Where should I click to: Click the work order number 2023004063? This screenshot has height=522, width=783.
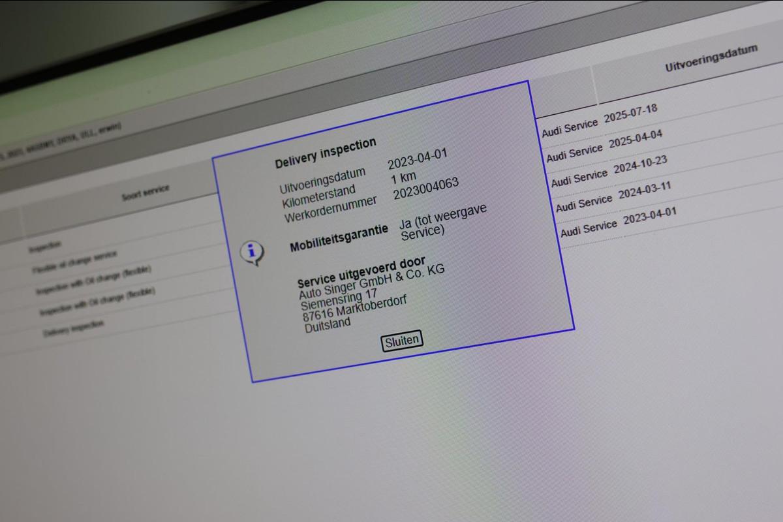pyautogui.click(x=425, y=189)
